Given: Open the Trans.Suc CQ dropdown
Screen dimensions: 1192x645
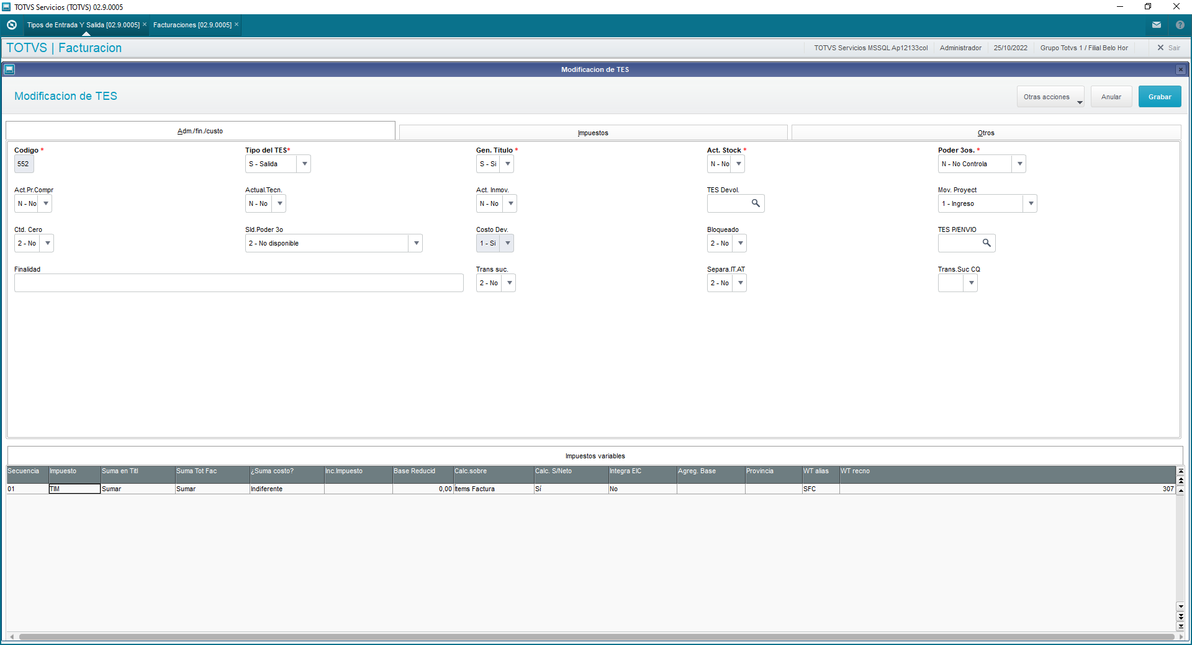Looking at the screenshot, I should click(972, 283).
